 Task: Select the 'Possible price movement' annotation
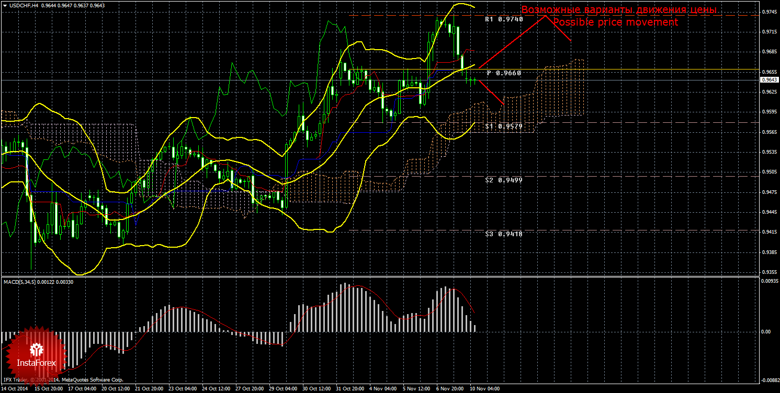pyautogui.click(x=615, y=22)
